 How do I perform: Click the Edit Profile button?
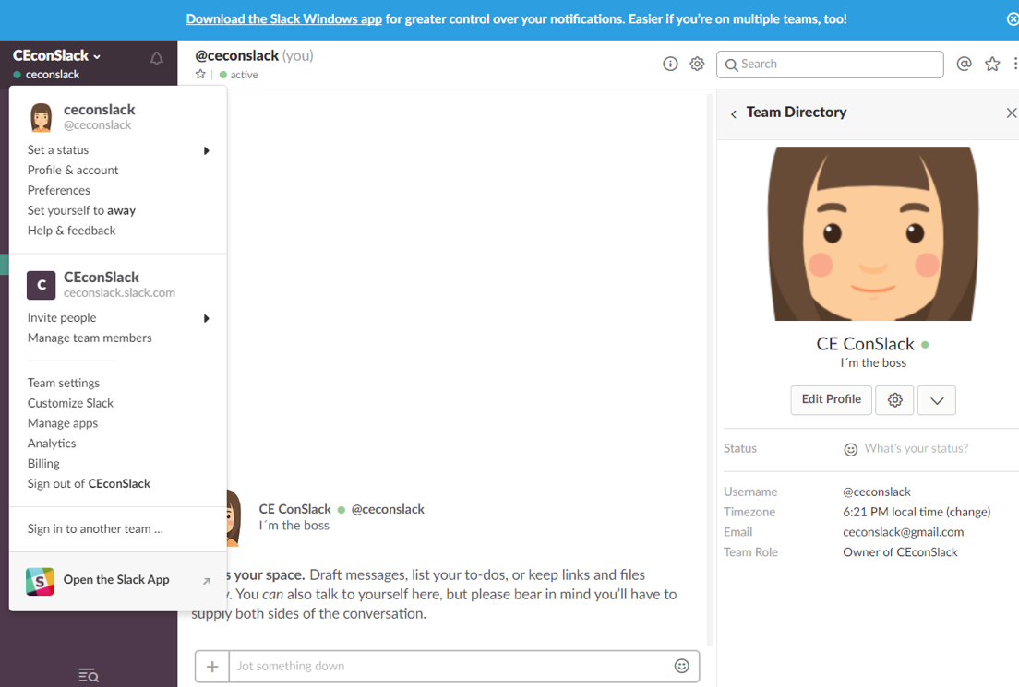[x=832, y=400]
